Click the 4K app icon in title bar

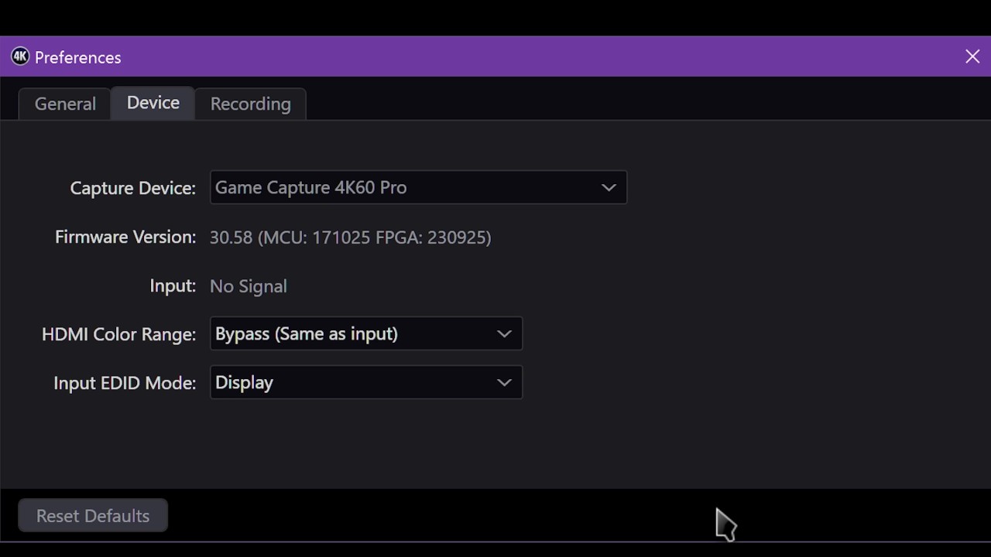pyautogui.click(x=20, y=56)
